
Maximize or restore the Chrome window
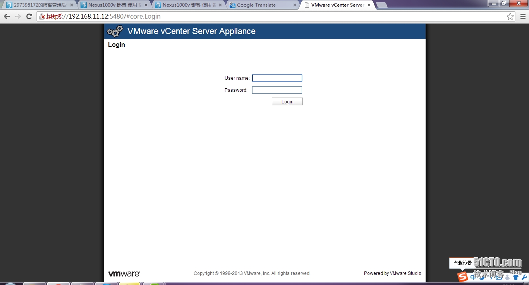(x=504, y=3)
